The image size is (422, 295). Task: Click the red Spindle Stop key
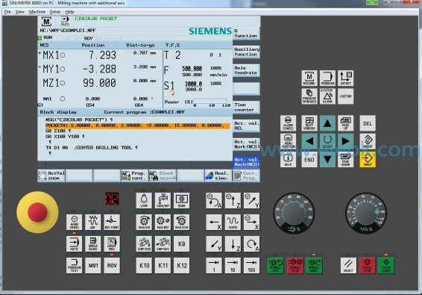(x=295, y=266)
